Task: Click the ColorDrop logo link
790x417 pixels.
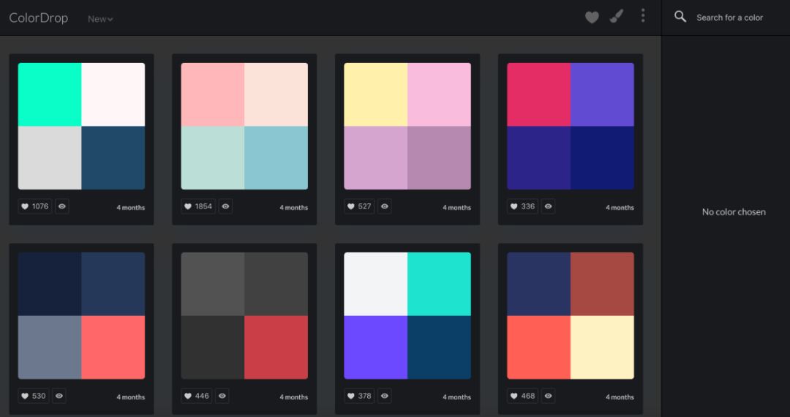Action: point(38,18)
